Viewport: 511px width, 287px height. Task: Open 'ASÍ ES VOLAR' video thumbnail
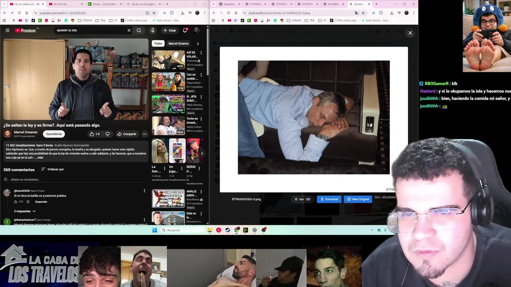pyautogui.click(x=168, y=60)
